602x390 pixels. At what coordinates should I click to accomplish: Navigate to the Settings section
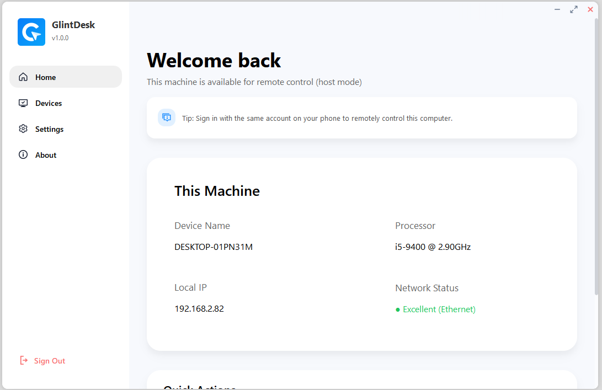coord(49,129)
